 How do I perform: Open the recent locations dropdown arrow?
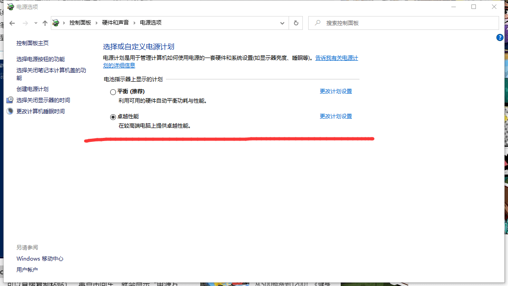coord(36,23)
